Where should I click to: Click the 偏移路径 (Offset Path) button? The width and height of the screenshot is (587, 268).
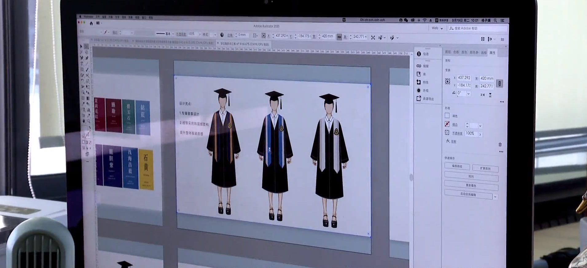click(x=457, y=166)
